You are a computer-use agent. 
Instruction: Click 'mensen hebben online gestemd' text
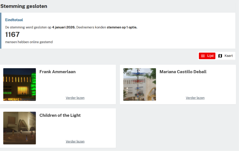pos(29,42)
